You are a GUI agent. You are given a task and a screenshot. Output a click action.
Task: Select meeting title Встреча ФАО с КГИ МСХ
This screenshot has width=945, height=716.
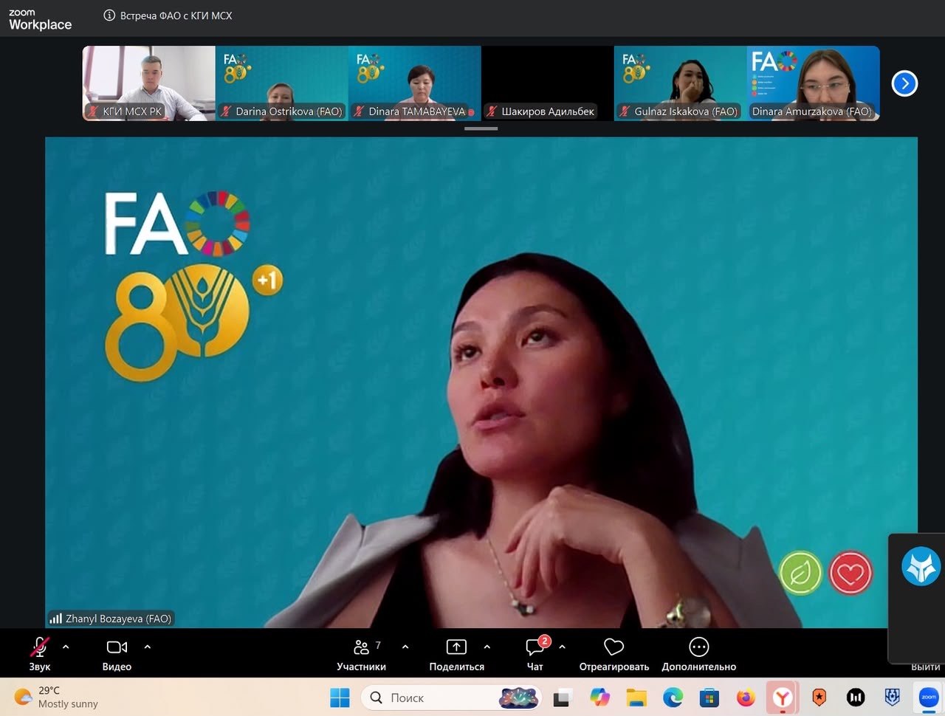point(176,16)
